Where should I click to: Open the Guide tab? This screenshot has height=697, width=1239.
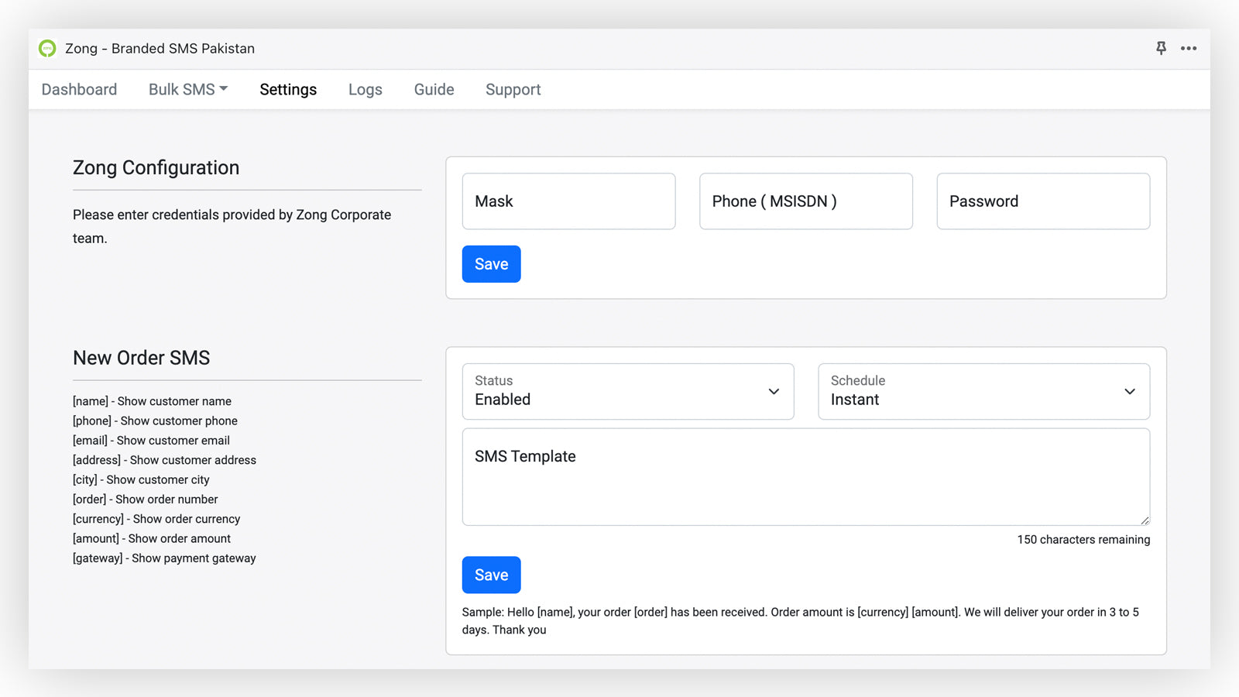[x=434, y=90]
